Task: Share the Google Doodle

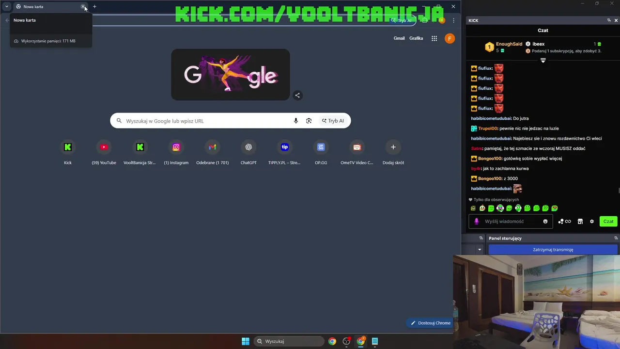Action: pos(297,95)
